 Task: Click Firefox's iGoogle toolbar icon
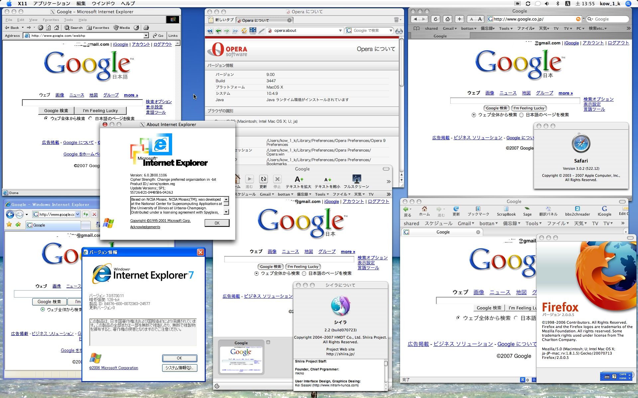pos(604,209)
